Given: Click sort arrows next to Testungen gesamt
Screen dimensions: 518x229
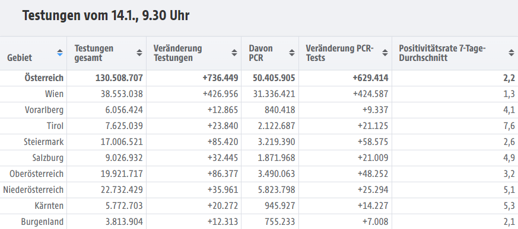Looking at the screenshot, I should (x=139, y=53).
